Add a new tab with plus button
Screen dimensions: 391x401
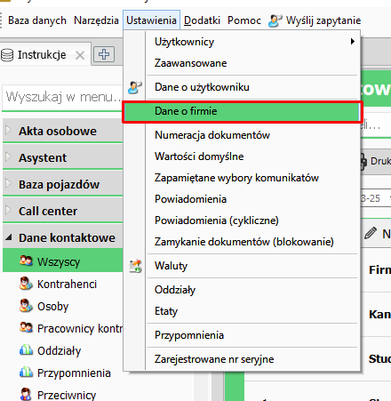pos(104,54)
